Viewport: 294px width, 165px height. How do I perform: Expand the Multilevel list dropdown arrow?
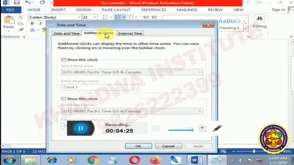136,17
